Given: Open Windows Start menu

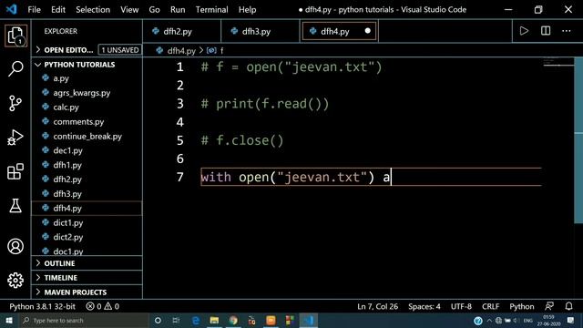Looking at the screenshot, I should [x=9, y=320].
